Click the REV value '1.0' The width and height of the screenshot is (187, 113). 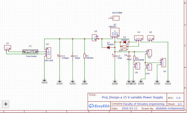tap(178, 98)
